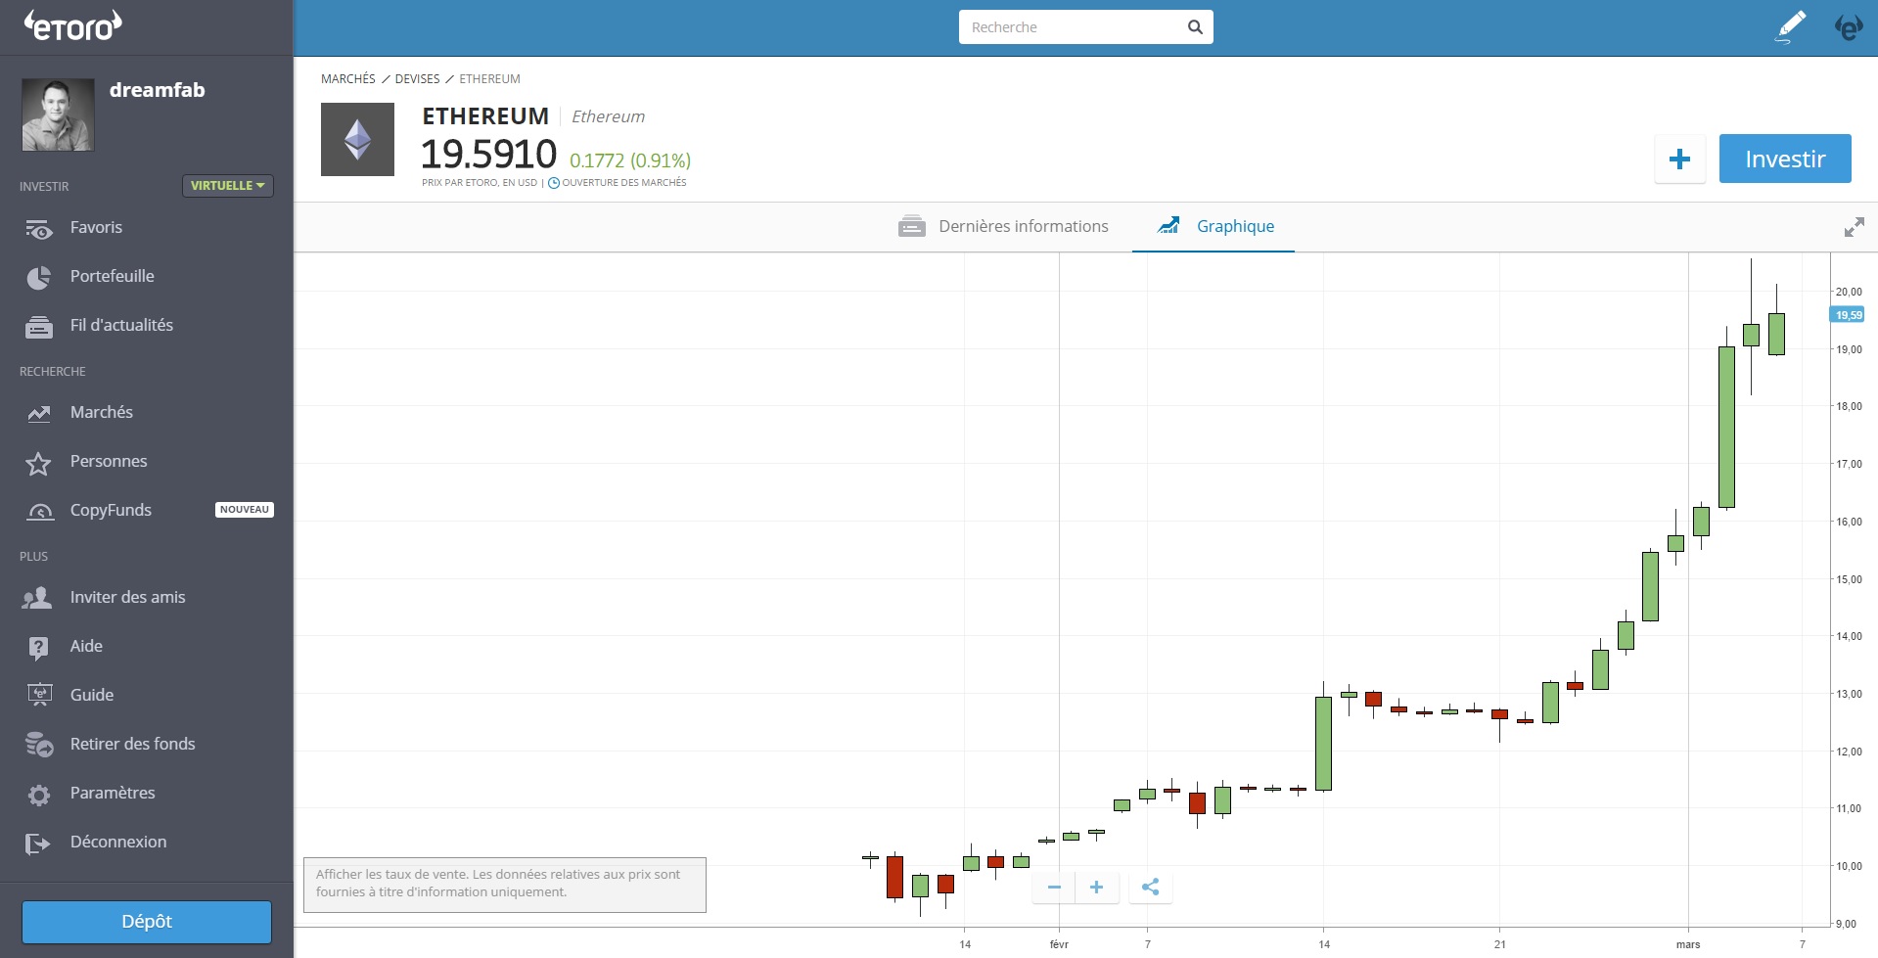Select the Graphique tab
The width and height of the screenshot is (1878, 958).
click(x=1214, y=227)
